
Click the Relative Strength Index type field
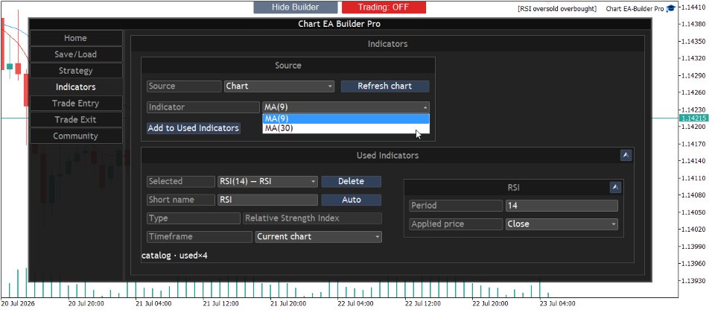click(x=312, y=218)
